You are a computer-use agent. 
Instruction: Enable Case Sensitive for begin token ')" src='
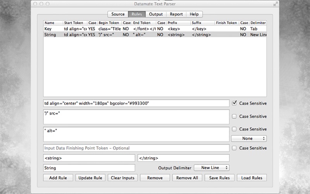(x=234, y=116)
